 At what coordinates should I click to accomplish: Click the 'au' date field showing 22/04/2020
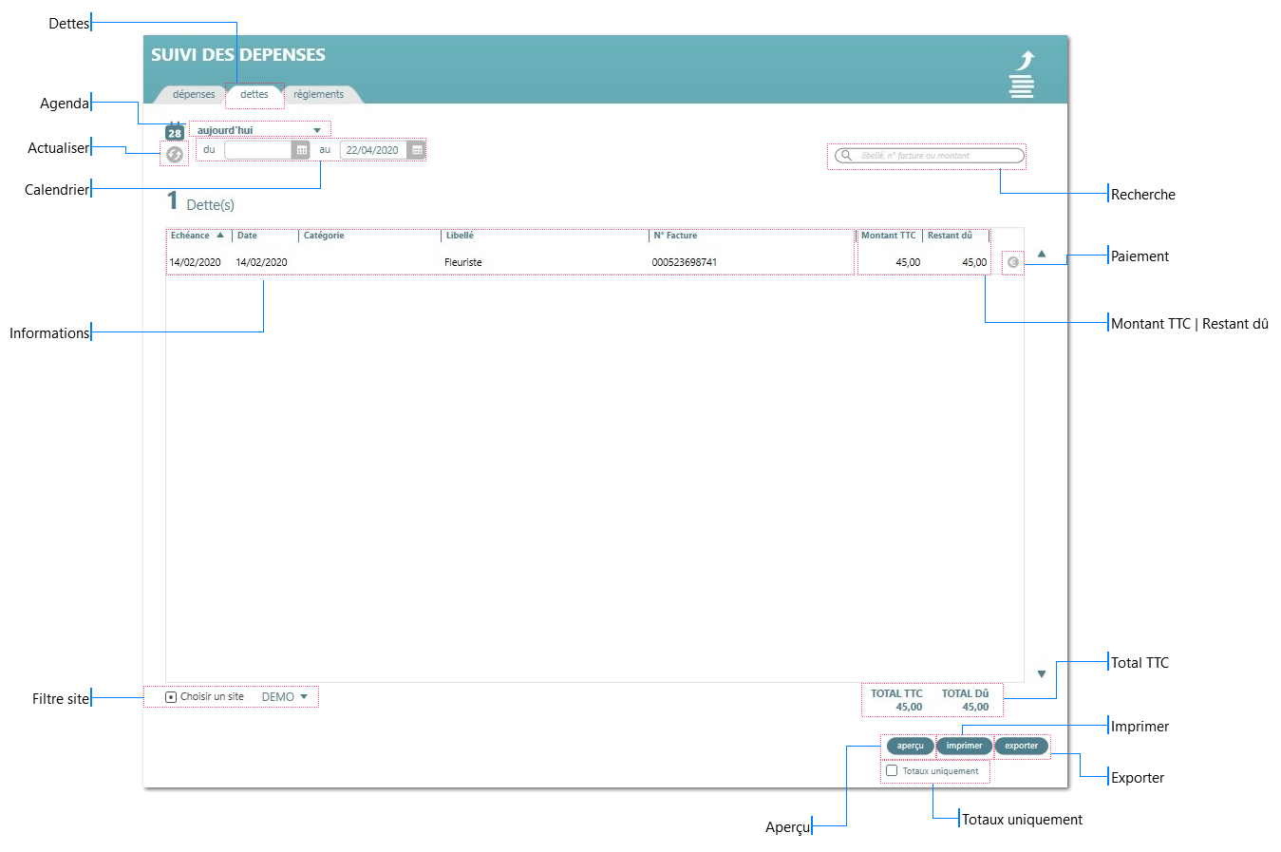coord(373,150)
